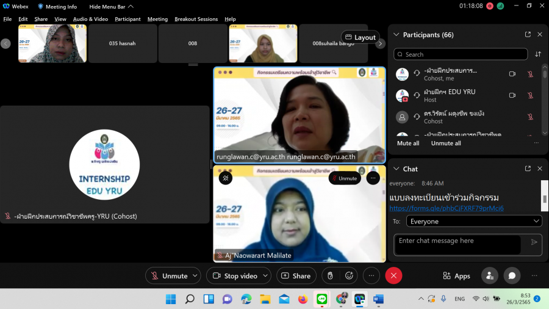End the meeting with red X button
Viewport: 549px width, 309px height.
(393, 276)
